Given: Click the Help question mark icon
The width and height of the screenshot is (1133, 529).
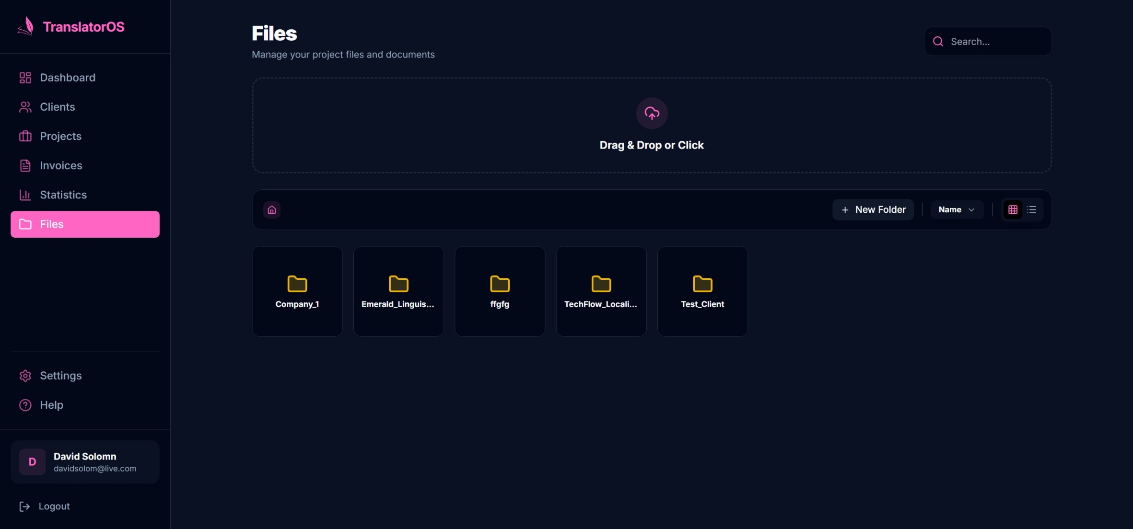Looking at the screenshot, I should pyautogui.click(x=24, y=405).
